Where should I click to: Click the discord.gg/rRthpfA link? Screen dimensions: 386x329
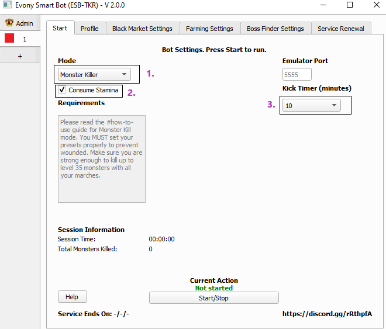[x=327, y=314]
